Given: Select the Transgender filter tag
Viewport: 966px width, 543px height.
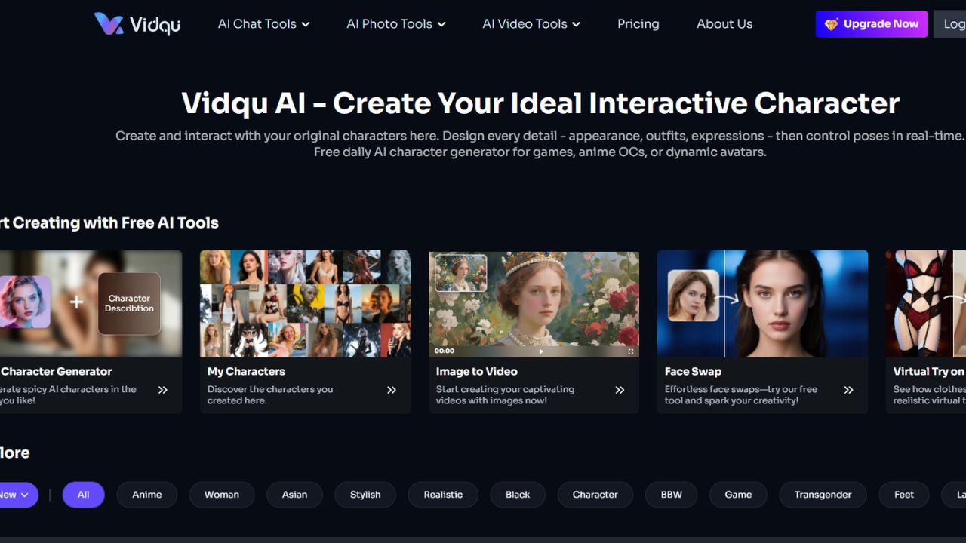Looking at the screenshot, I should (823, 495).
